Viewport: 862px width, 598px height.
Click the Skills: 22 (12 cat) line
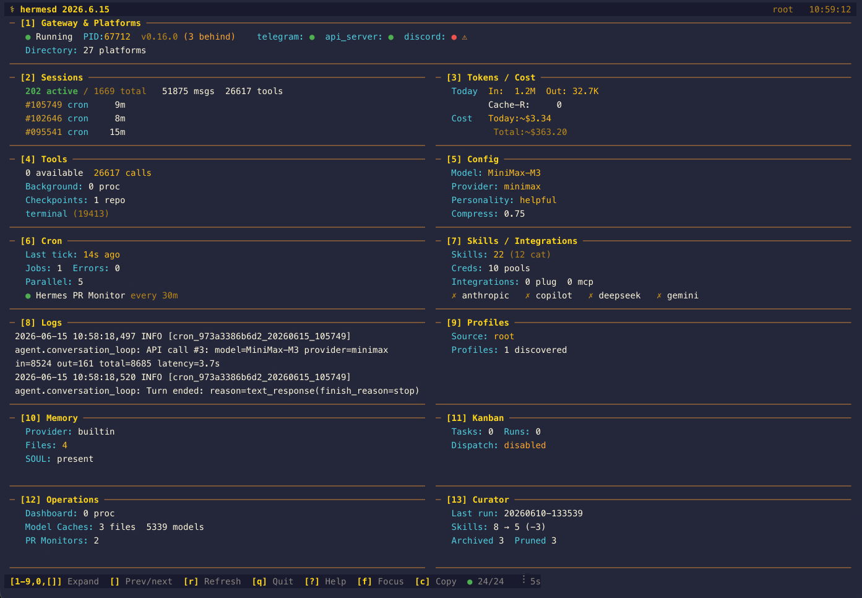click(x=501, y=254)
